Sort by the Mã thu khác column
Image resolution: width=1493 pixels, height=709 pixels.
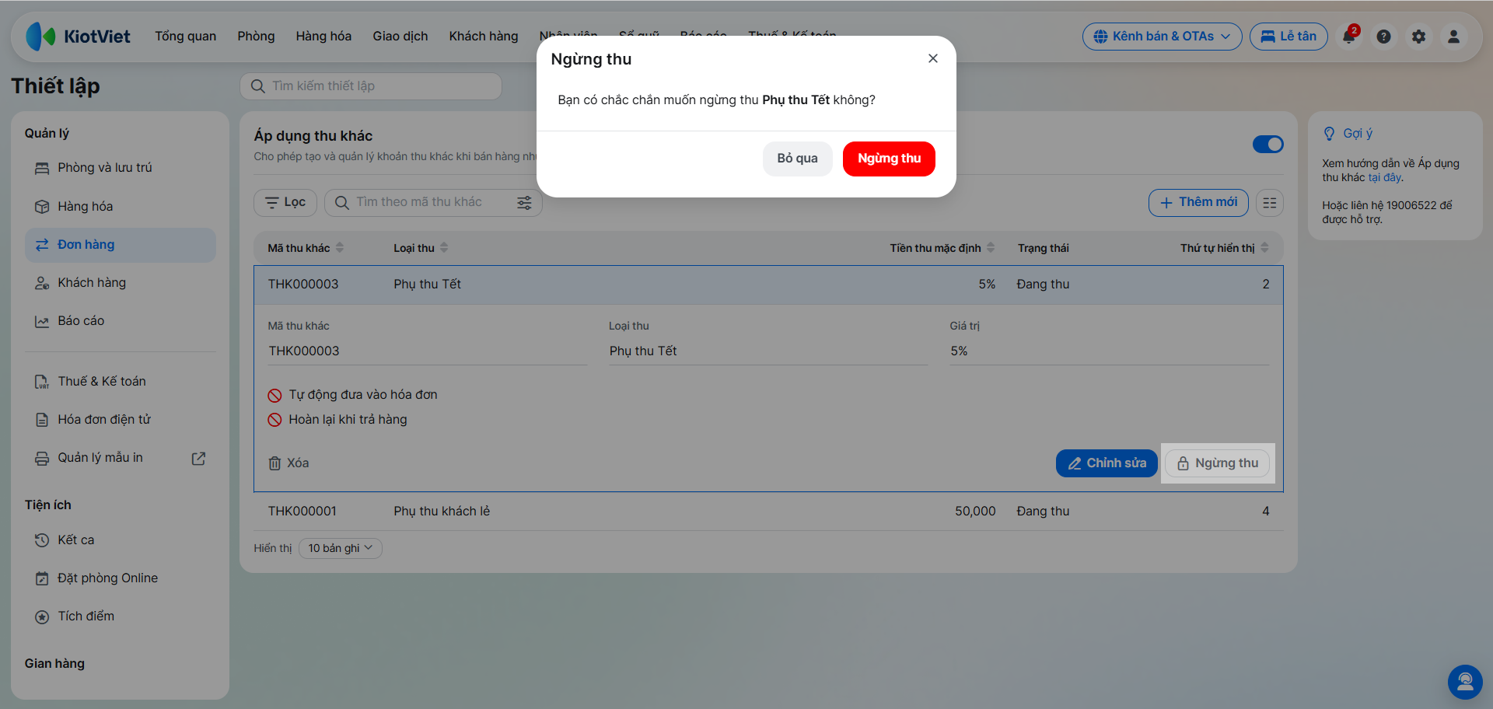pos(306,248)
